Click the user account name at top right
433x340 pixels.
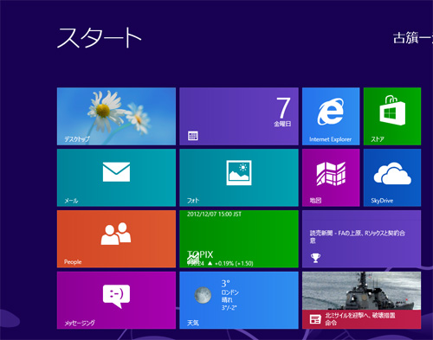pos(413,38)
